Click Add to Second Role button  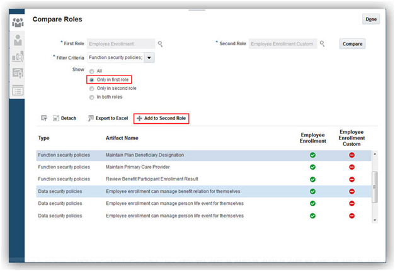(x=162, y=118)
